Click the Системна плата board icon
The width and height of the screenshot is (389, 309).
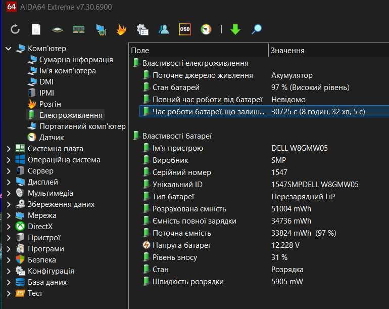20,149
